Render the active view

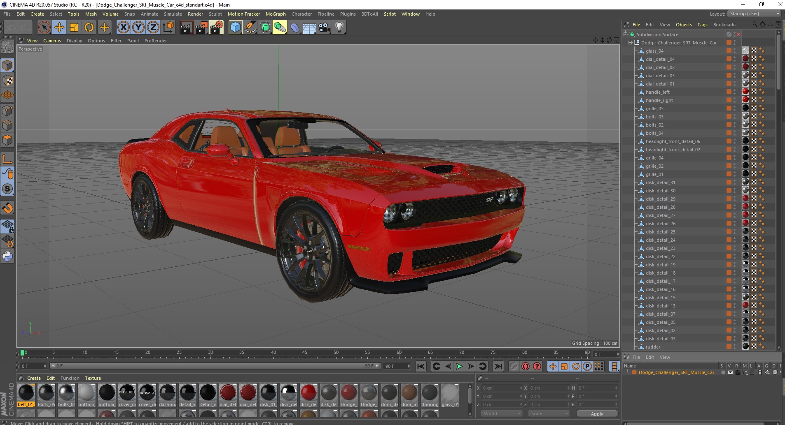coord(186,28)
